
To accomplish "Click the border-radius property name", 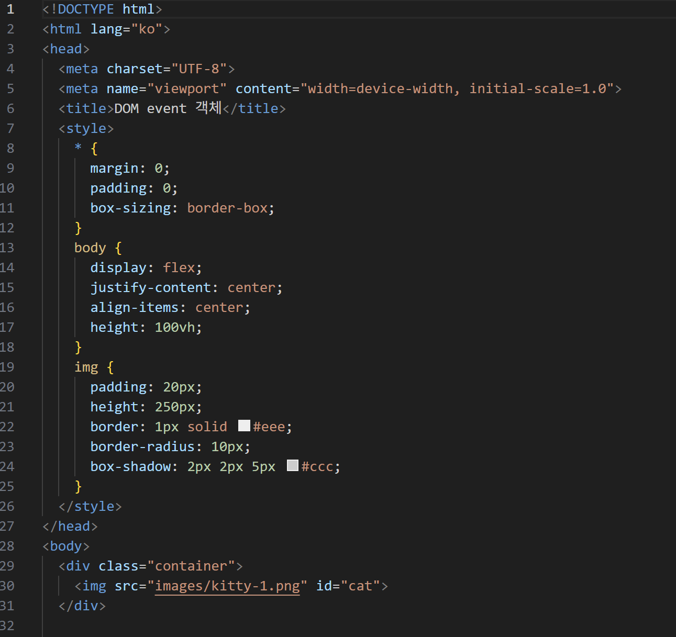I will pyautogui.click(x=142, y=446).
